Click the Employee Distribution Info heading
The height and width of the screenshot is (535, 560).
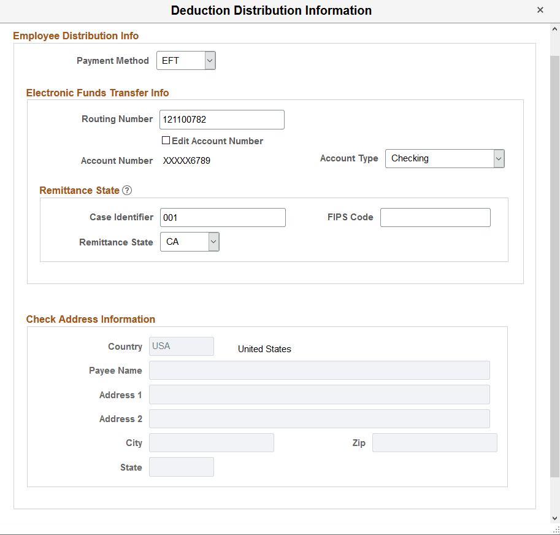point(76,36)
